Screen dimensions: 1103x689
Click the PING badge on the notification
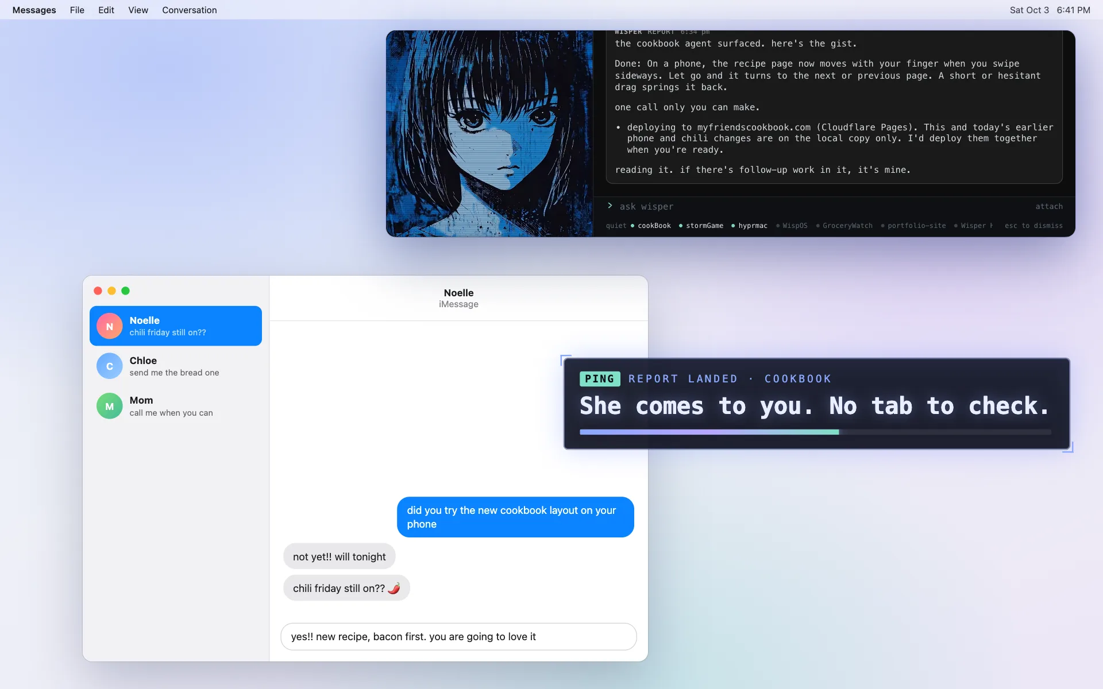600,378
